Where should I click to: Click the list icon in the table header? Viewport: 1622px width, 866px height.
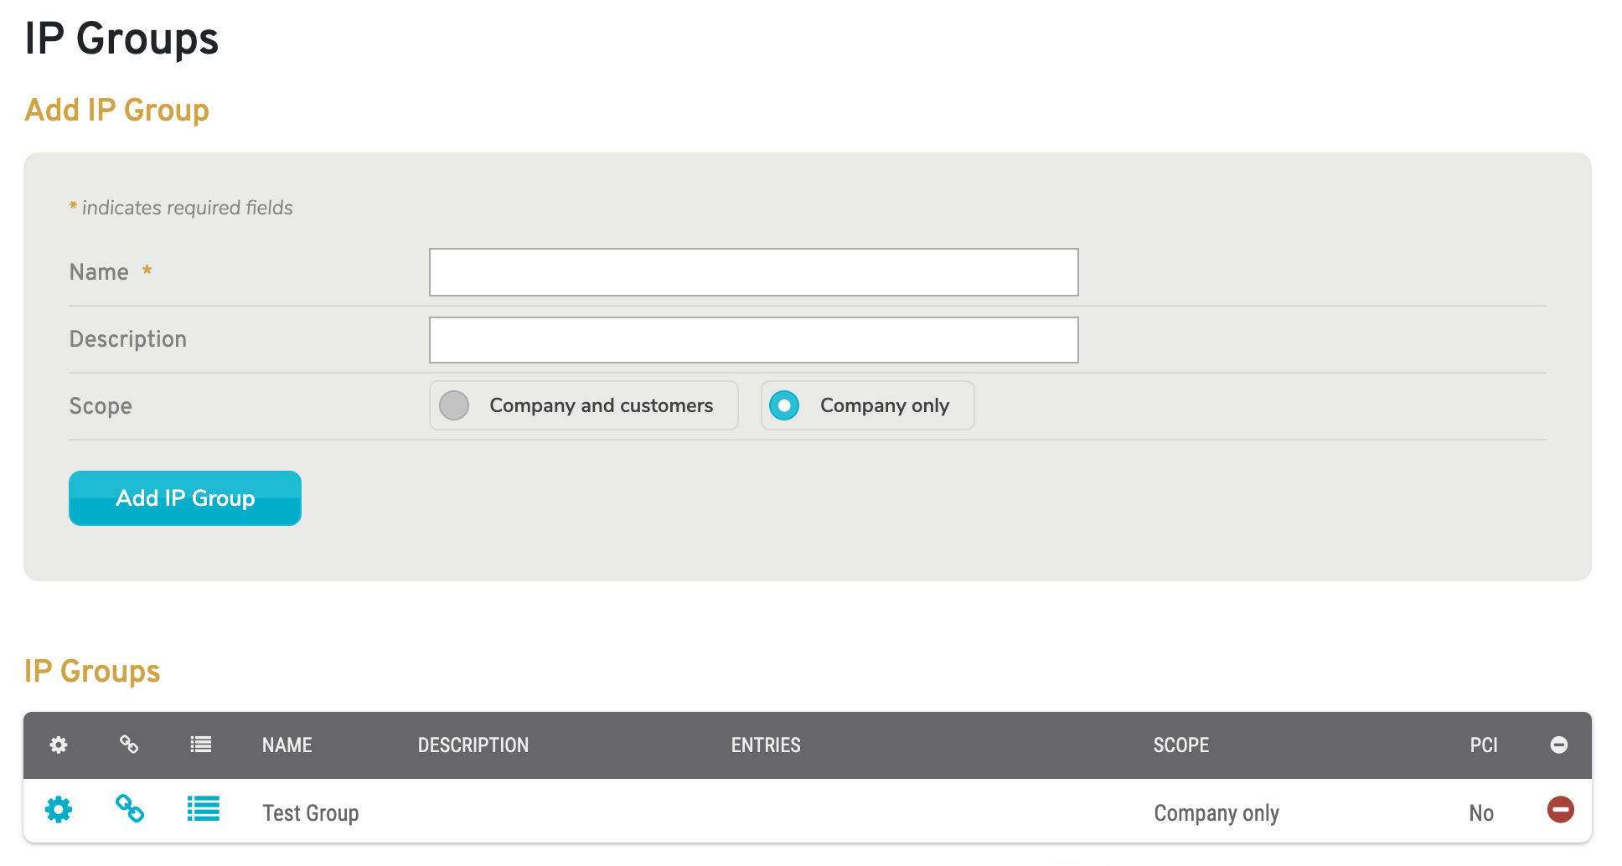pos(201,745)
